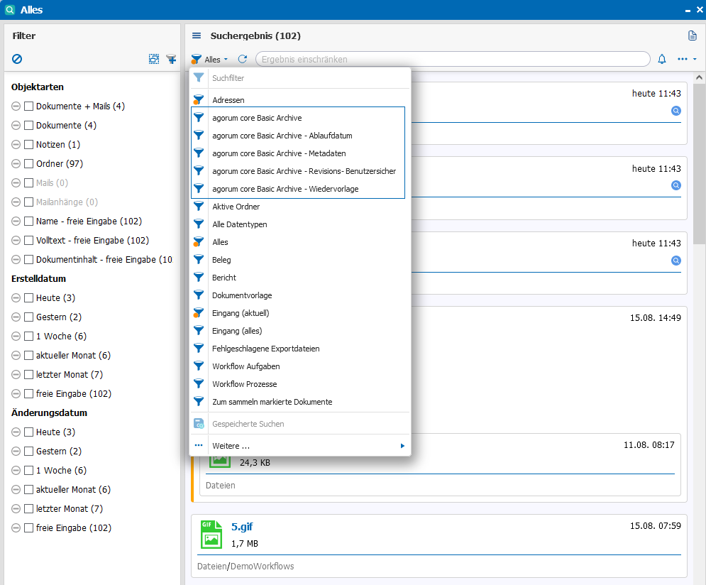Check the Dokumente (4) checkbox

[x=28, y=125]
